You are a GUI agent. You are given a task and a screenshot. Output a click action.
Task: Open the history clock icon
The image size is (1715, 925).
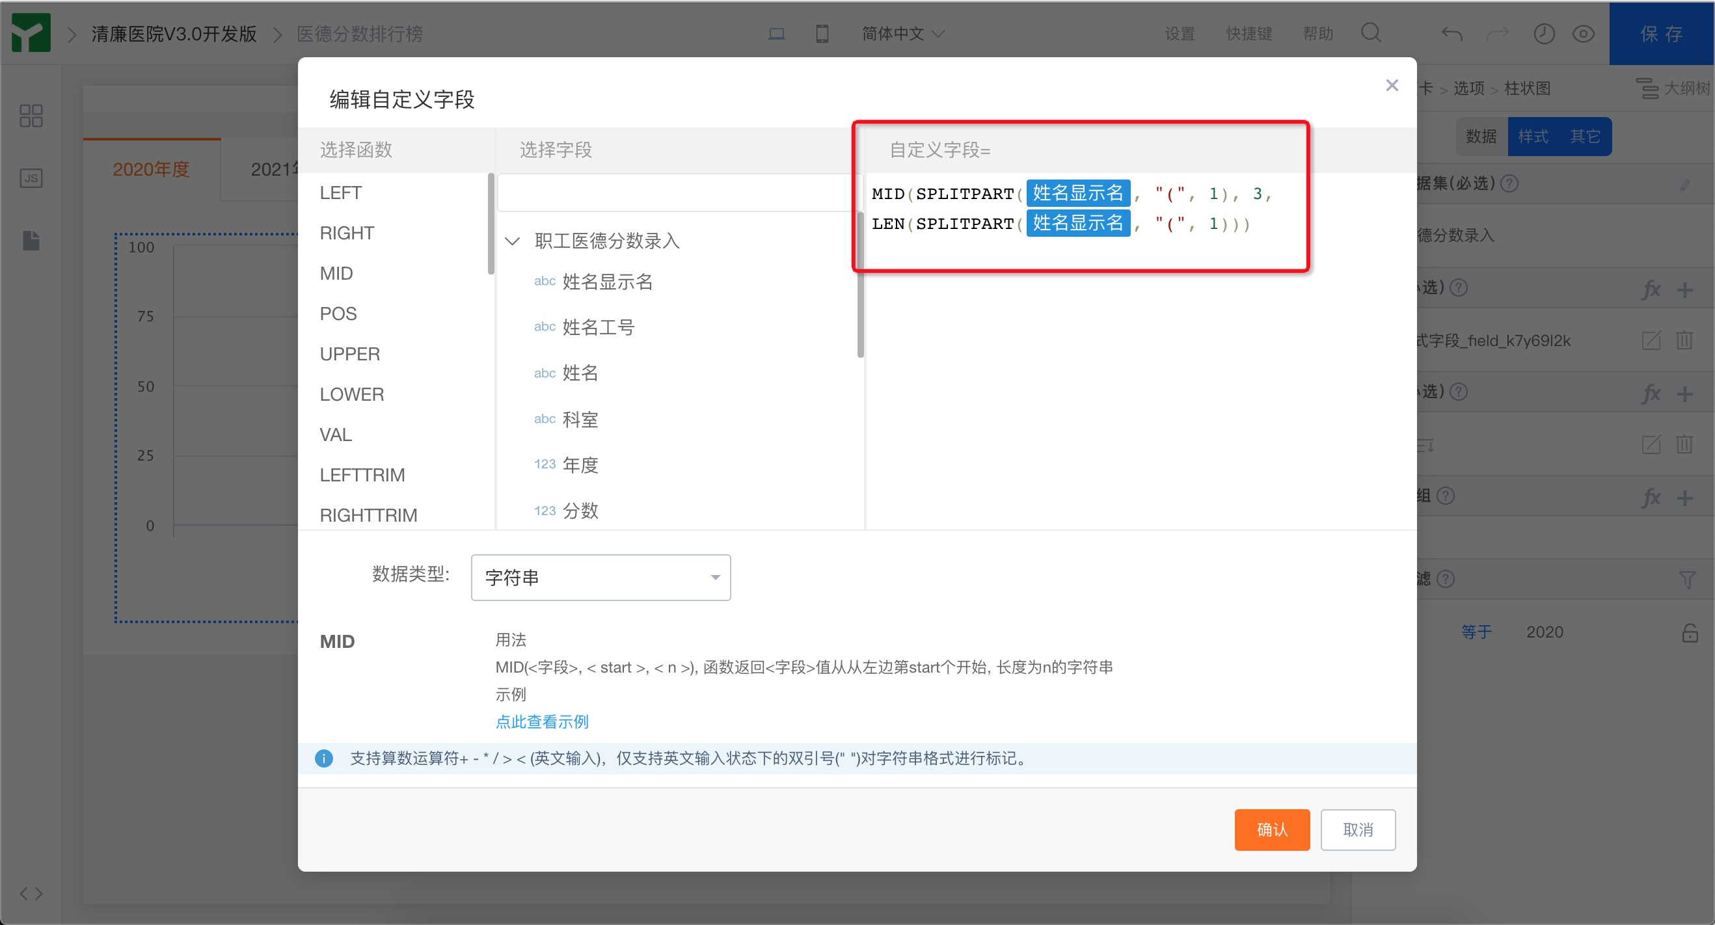pos(1543,33)
